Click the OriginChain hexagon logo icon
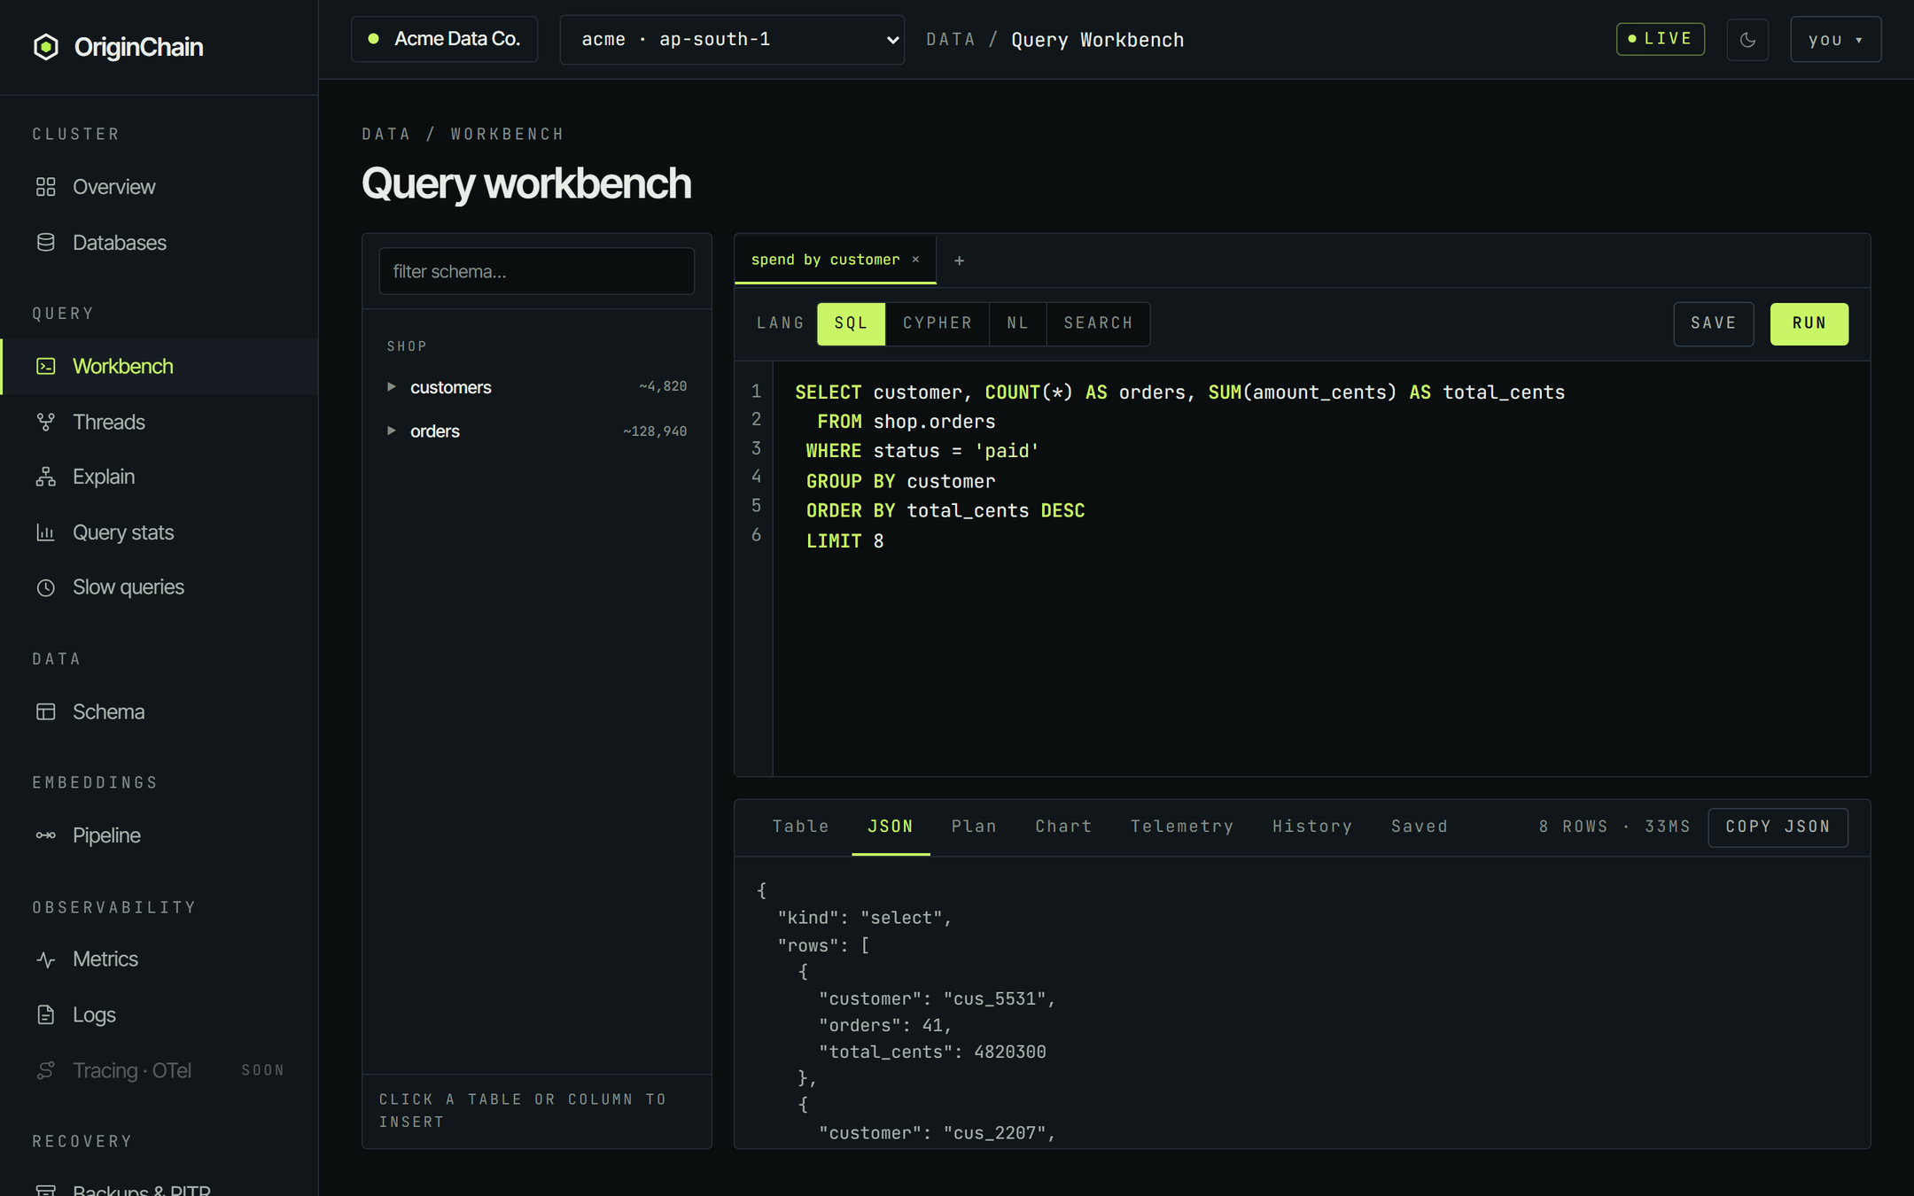 (x=46, y=47)
